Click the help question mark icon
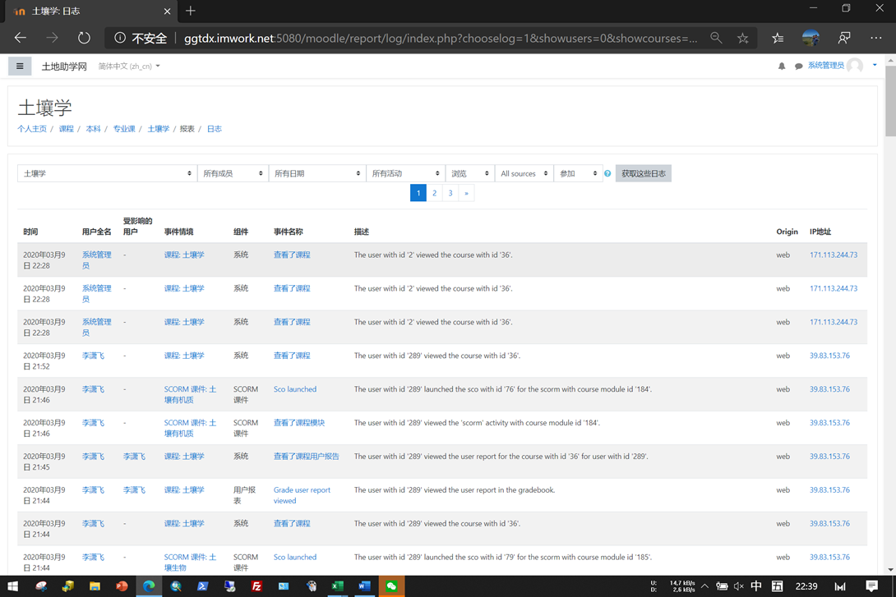Image resolution: width=896 pixels, height=597 pixels. (607, 174)
